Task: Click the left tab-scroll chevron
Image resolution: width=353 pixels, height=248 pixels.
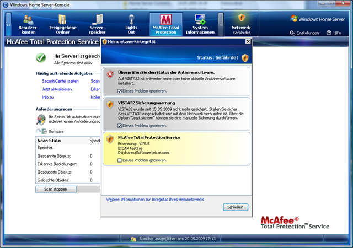Action: pos(8,24)
